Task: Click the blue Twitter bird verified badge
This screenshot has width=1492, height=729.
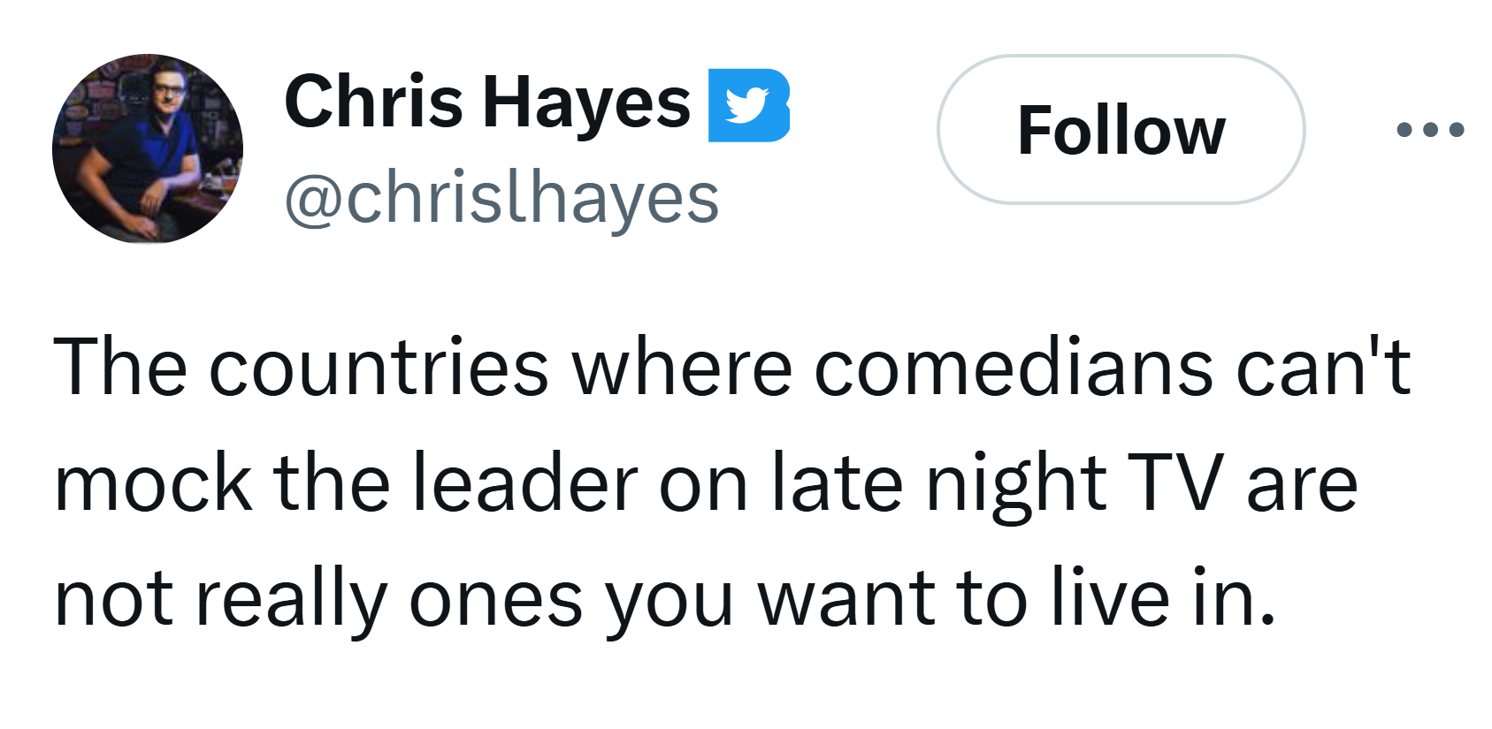Action: point(747,104)
